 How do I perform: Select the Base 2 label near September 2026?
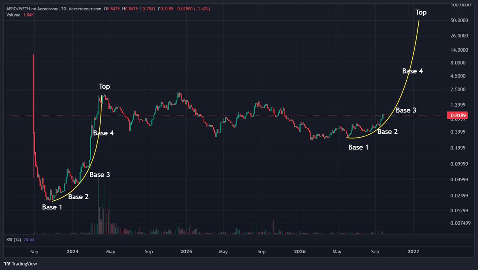click(388, 132)
